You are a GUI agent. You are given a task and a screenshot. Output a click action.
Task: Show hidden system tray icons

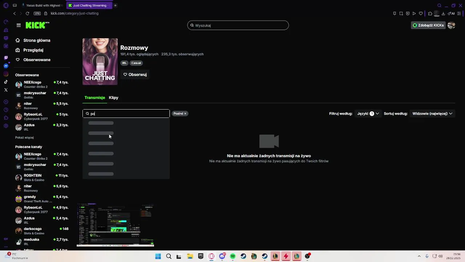pos(419,256)
